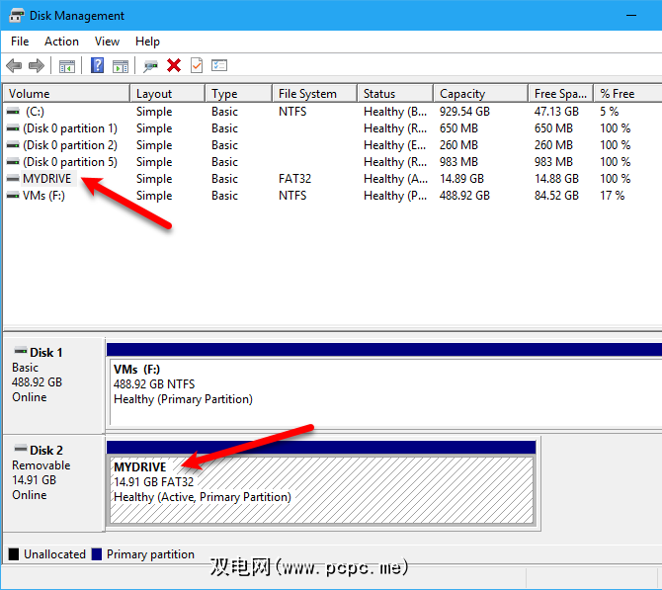Select the VMs (F:) row drive icon
662x590 pixels.
tap(13, 196)
